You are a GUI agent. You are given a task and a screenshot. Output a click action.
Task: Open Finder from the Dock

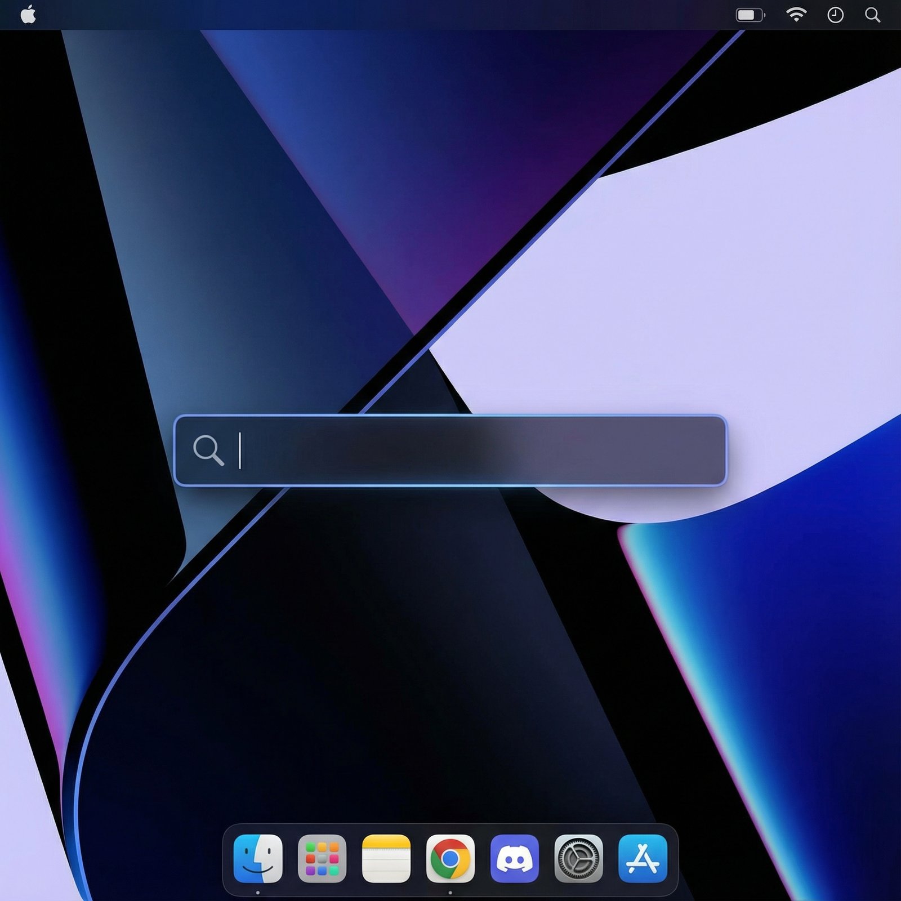point(258,858)
